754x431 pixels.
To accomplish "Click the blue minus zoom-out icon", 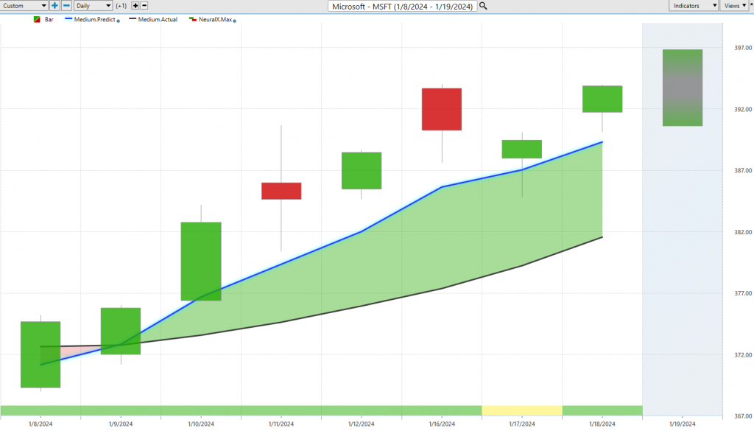I will (x=66, y=5).
